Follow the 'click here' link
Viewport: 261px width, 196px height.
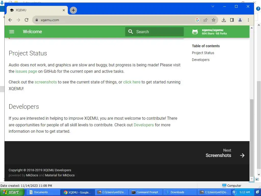132,82
